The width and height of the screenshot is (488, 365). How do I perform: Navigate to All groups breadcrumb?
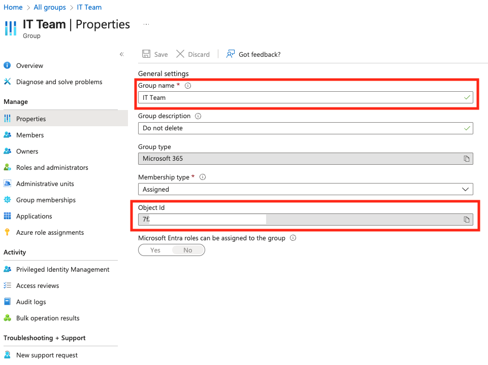pyautogui.click(x=50, y=7)
